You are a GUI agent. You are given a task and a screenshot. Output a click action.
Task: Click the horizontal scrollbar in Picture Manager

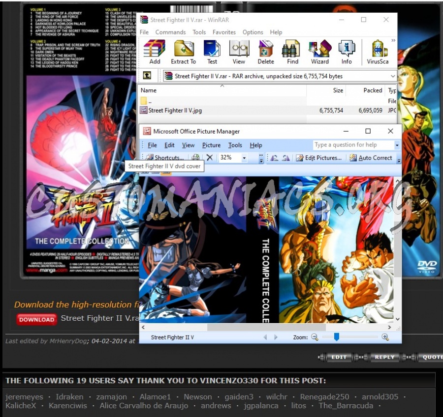tap(266, 327)
